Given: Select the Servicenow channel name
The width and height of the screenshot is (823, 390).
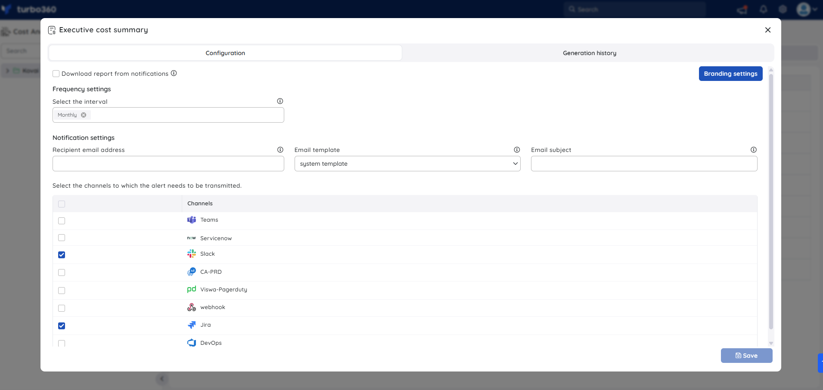Looking at the screenshot, I should click(216, 238).
